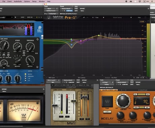
Task: Open the AudioSuite menu
Action: pos(18,1)
